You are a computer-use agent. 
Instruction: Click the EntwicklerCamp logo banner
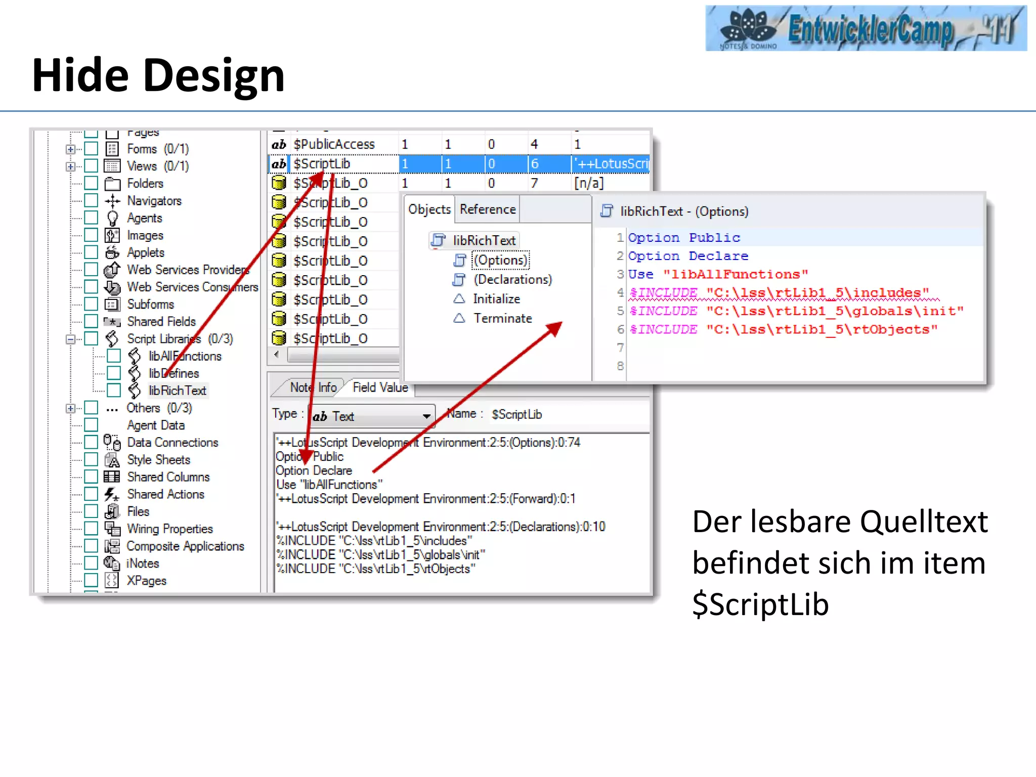click(866, 28)
